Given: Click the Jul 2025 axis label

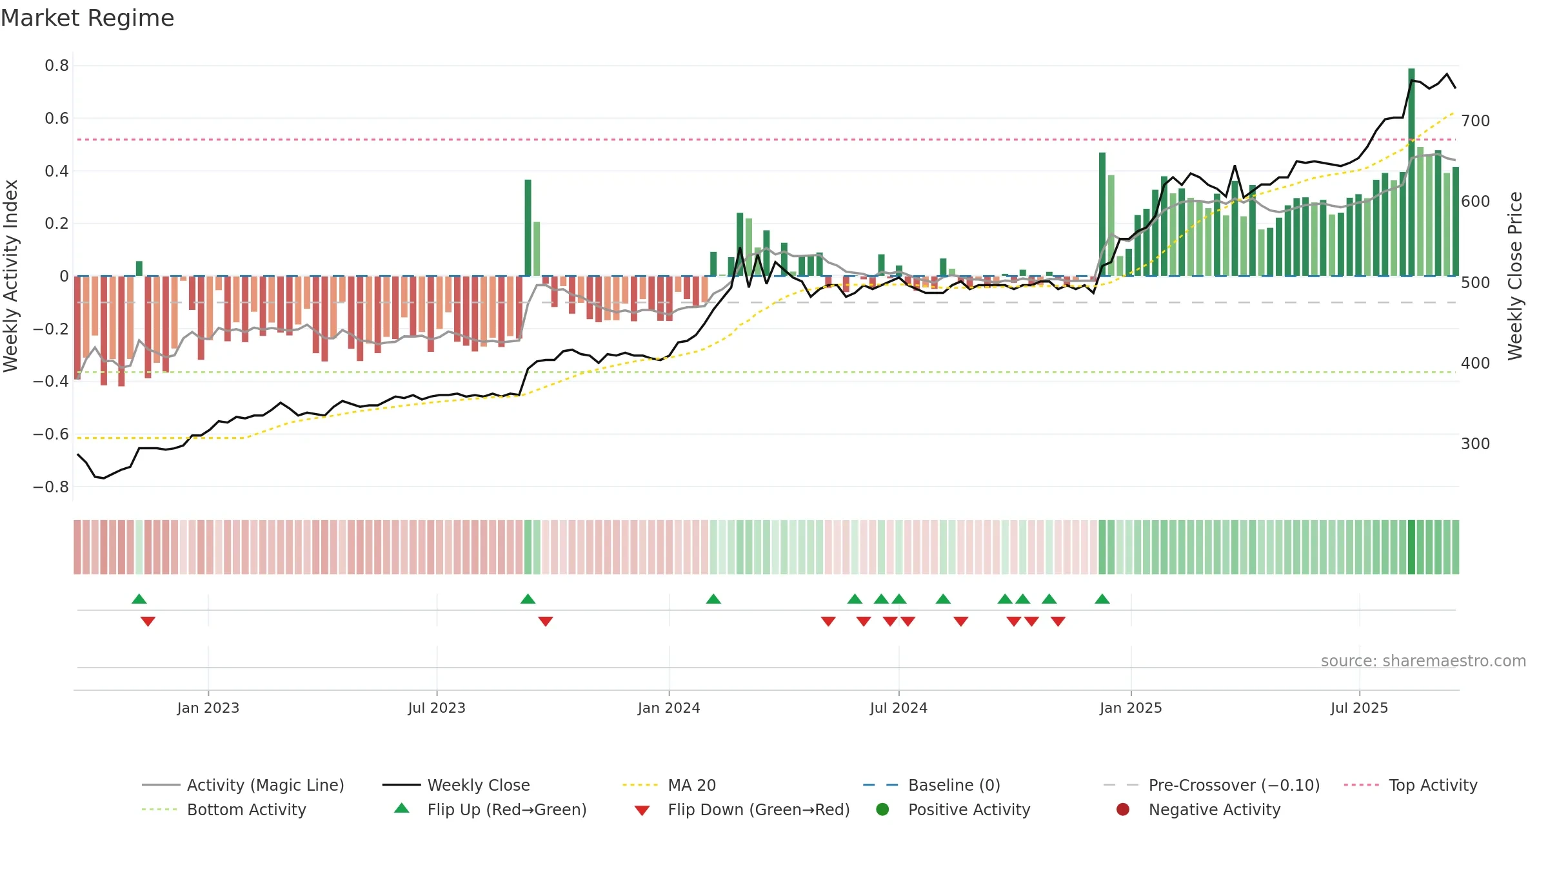Looking at the screenshot, I should tap(1359, 708).
